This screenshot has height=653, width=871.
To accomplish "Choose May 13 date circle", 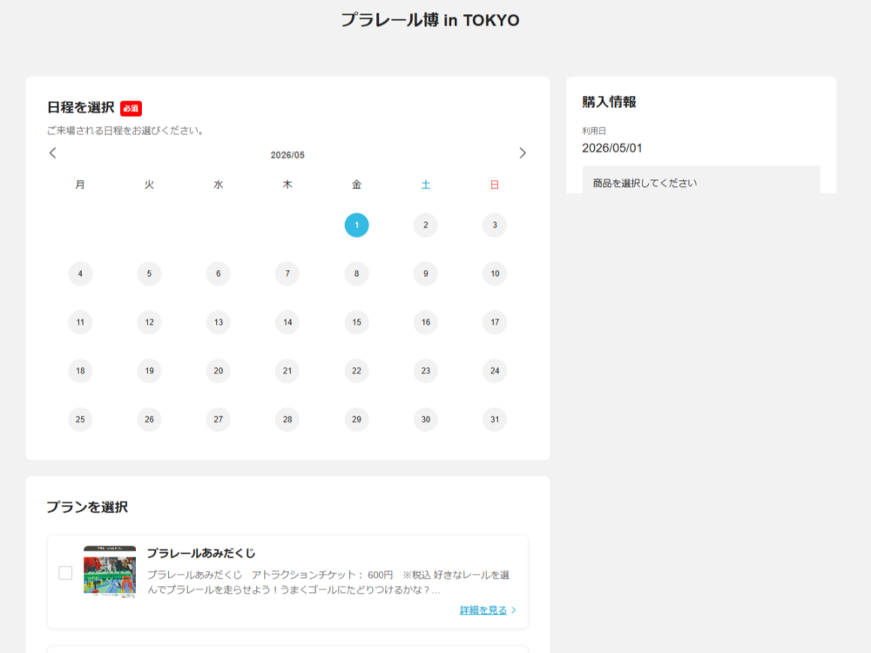I will pyautogui.click(x=219, y=322).
